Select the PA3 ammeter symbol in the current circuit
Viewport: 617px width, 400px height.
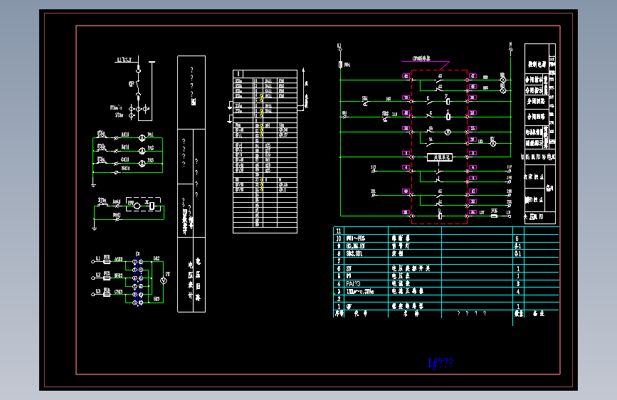(142, 164)
